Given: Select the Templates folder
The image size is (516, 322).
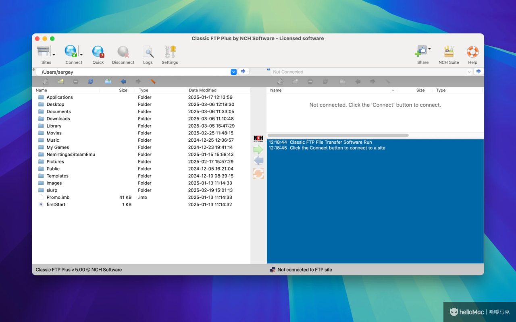Looking at the screenshot, I should coord(141,176).
